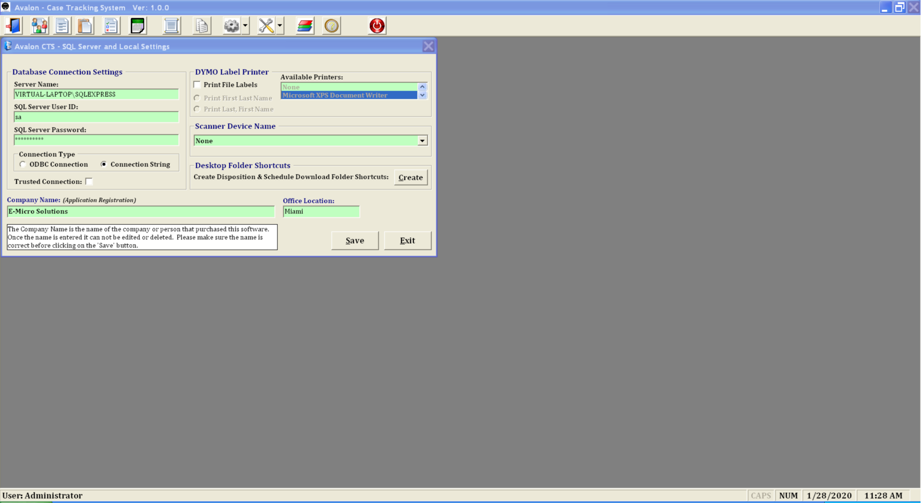The image size is (921, 503).
Task: Click the gear settings toolbar icon
Action: (x=232, y=26)
